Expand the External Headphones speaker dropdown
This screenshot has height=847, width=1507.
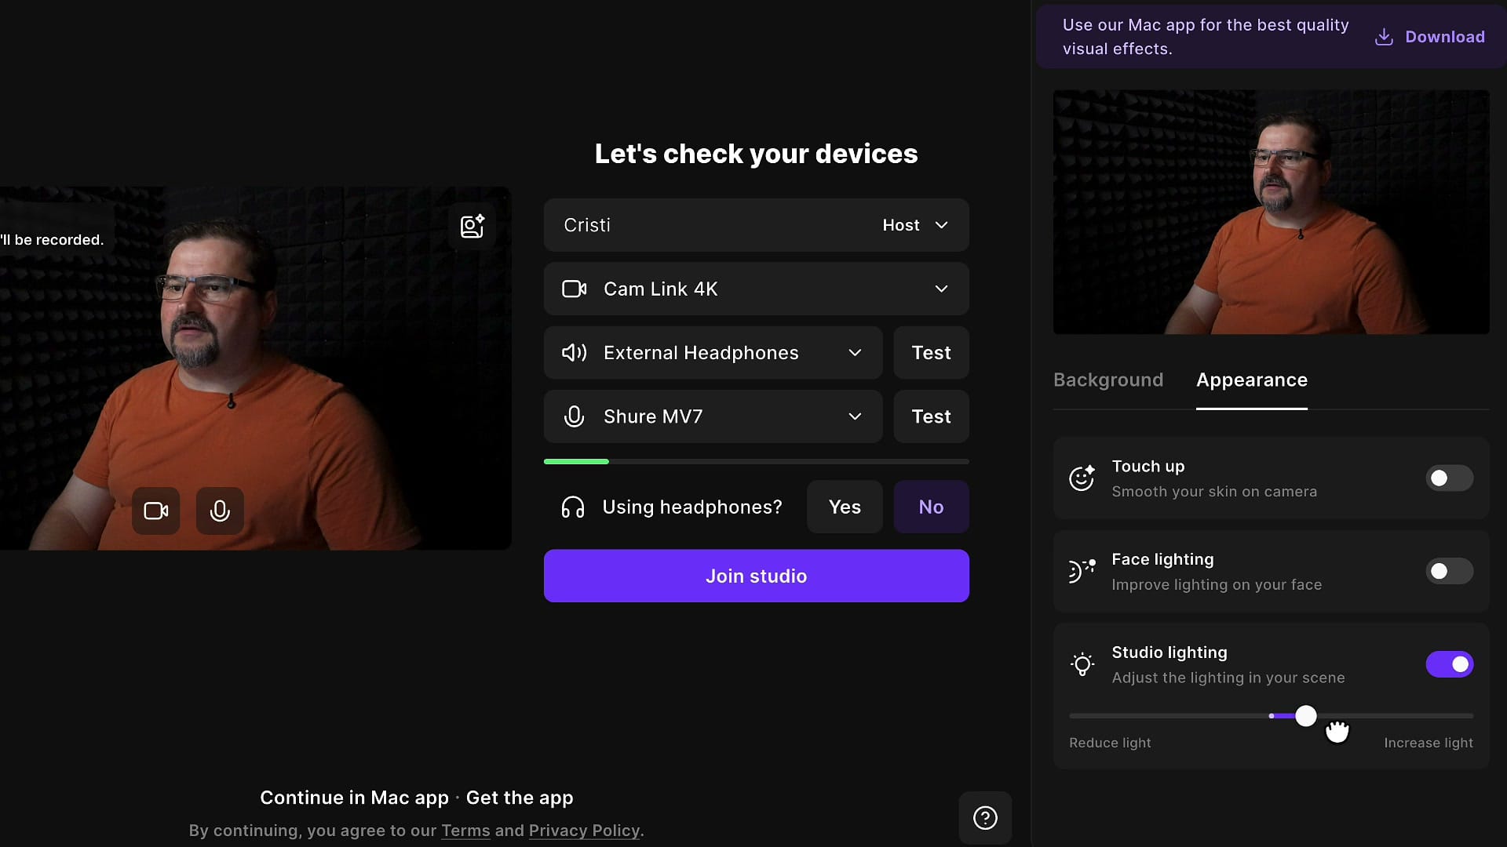click(x=855, y=353)
